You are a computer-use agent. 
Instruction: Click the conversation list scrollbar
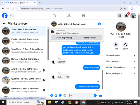[48, 45]
